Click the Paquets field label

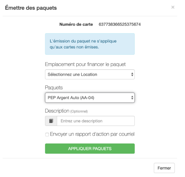54,88
